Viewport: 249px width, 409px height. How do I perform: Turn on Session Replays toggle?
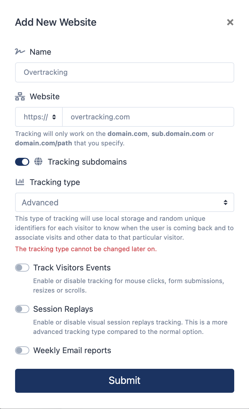pyautogui.click(x=22, y=309)
